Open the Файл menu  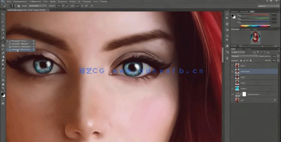point(9,2)
